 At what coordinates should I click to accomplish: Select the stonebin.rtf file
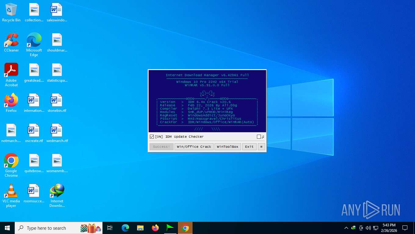click(x=57, y=103)
